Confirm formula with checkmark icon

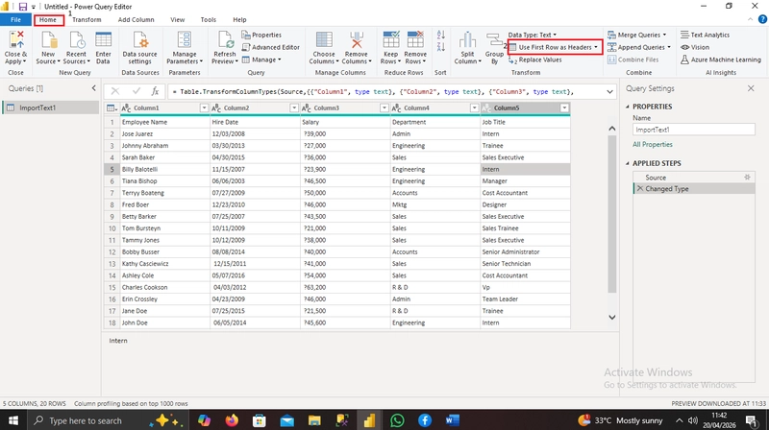(x=136, y=91)
